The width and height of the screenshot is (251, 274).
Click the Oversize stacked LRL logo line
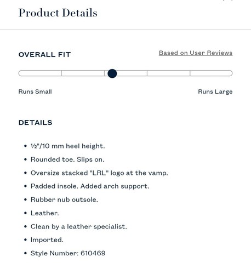[99, 173]
